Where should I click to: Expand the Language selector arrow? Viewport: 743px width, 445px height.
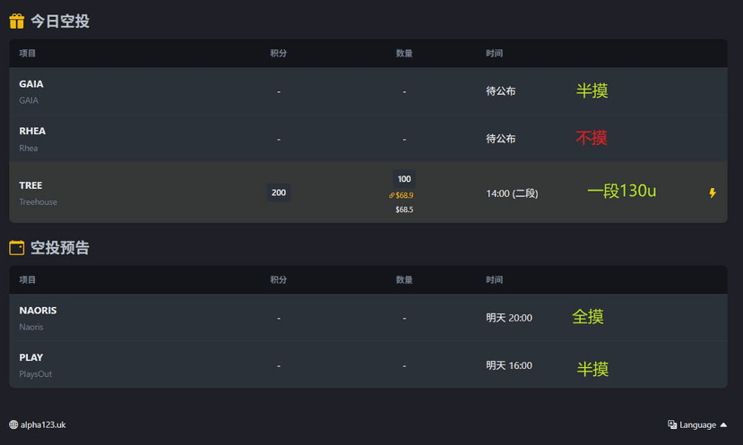[723, 424]
